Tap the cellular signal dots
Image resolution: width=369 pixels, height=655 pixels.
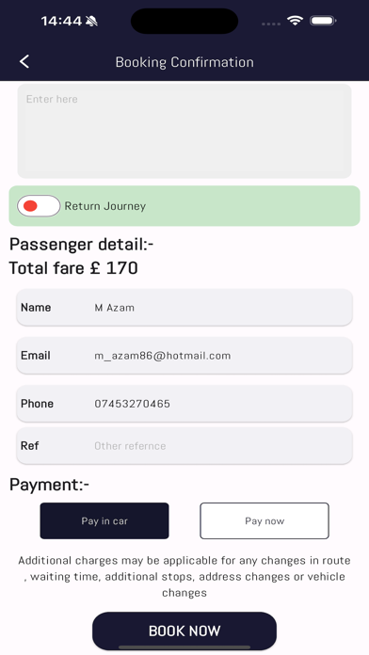(271, 24)
